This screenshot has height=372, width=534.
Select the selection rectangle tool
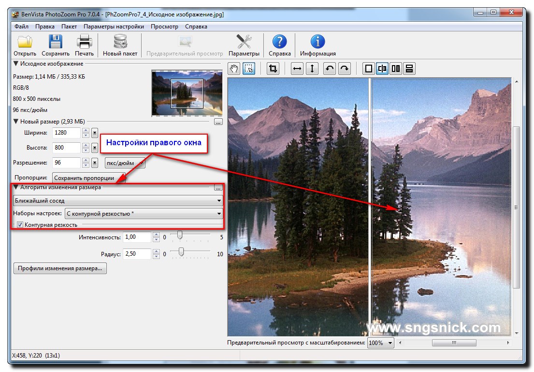pos(249,69)
